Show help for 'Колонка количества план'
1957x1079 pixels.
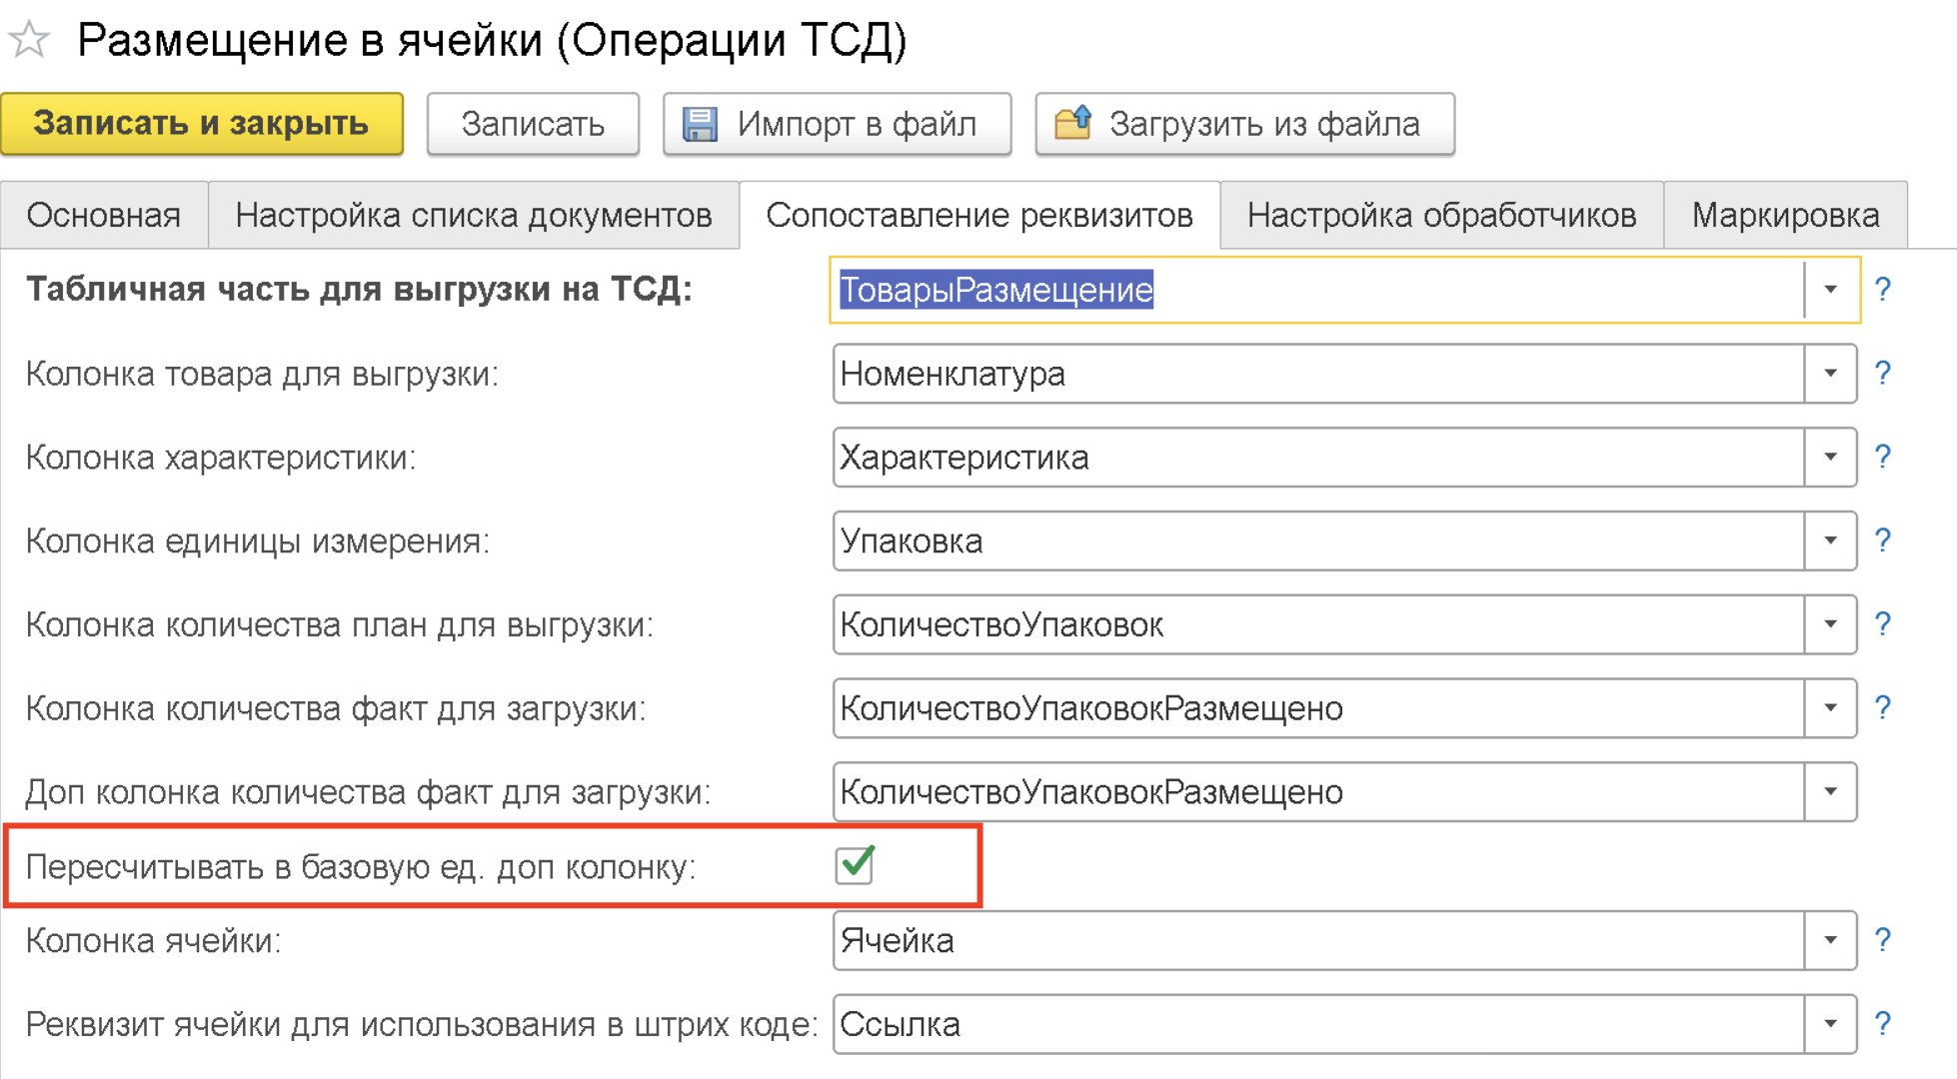[x=1883, y=624]
